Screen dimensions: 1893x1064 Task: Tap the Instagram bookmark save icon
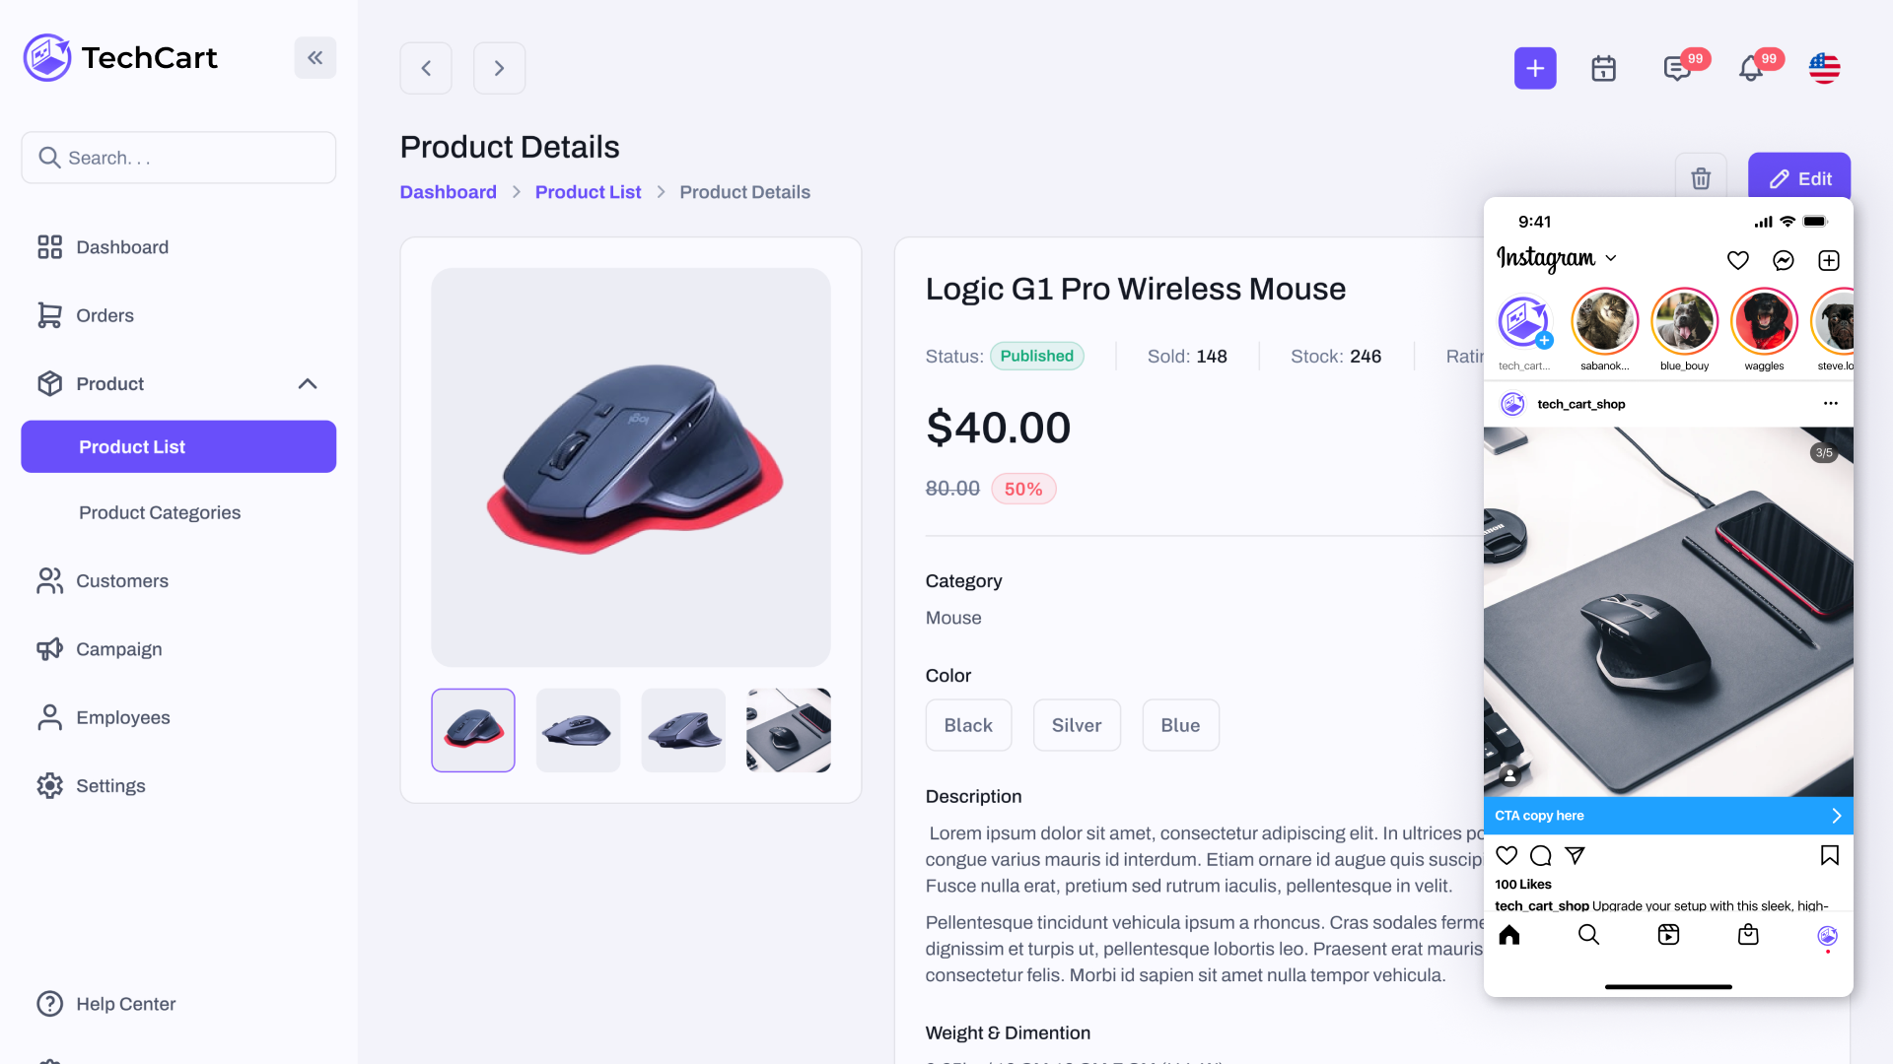[x=1830, y=855]
